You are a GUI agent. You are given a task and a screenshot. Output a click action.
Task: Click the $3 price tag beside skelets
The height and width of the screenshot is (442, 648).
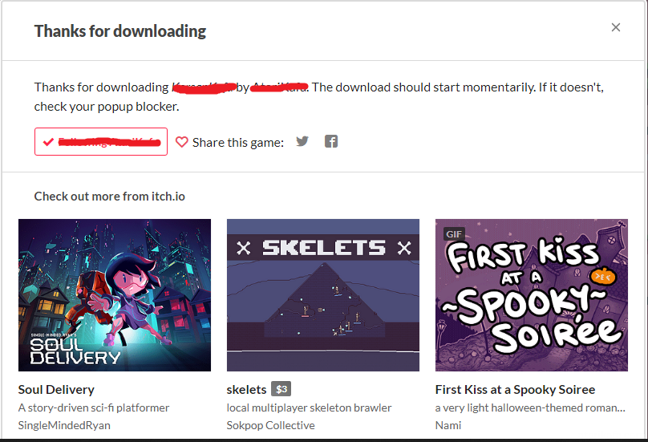(281, 389)
